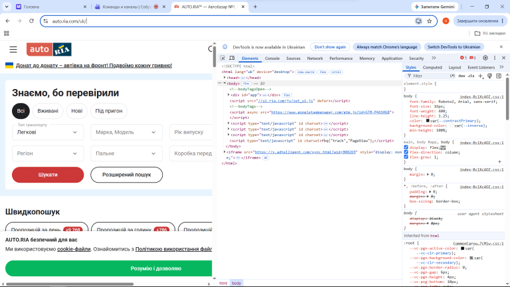Expand the iframe element node
Image resolution: width=510 pixels, height=287 pixels.
point(224,152)
